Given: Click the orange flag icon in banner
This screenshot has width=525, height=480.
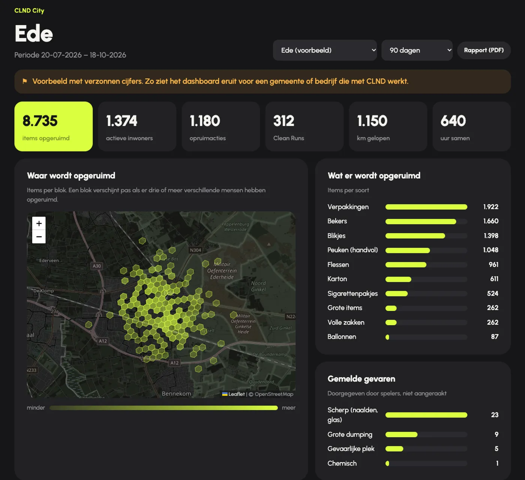Looking at the screenshot, I should click(25, 81).
